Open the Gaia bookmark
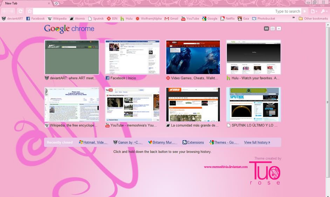 243,19
